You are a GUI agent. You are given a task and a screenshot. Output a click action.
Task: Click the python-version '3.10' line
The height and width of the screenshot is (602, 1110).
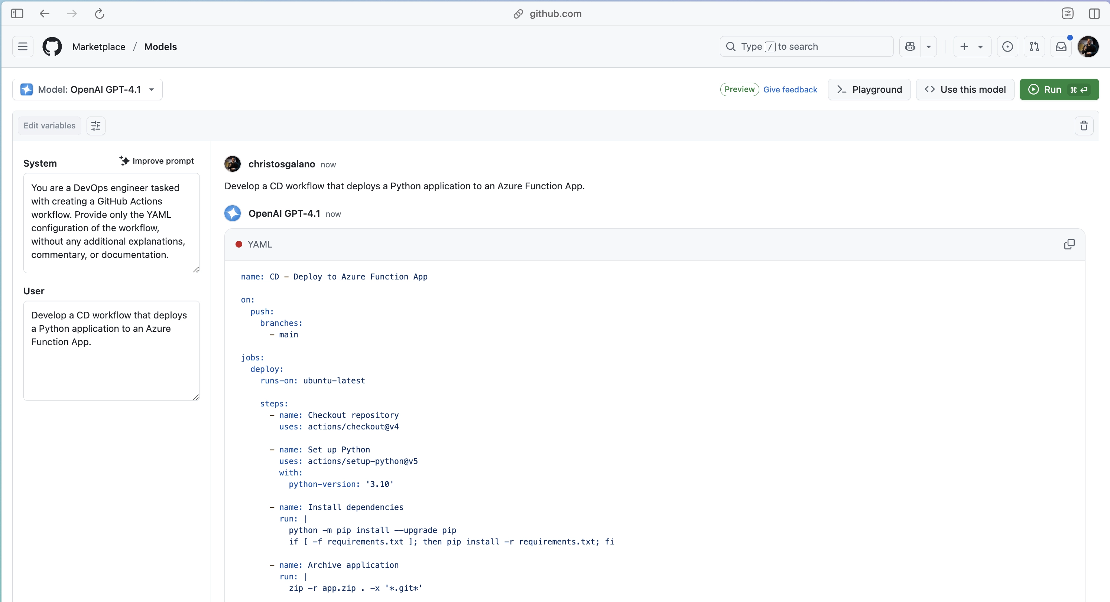click(341, 484)
